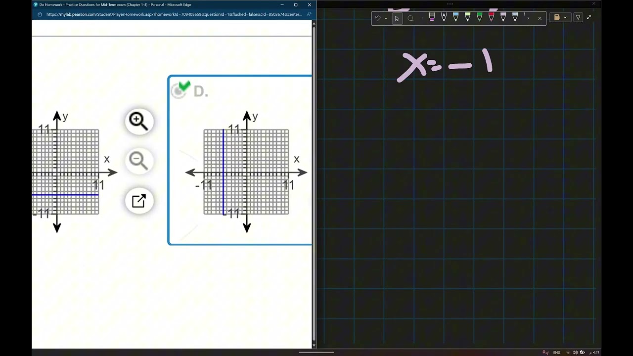Click the grayed zoom out magnifier
The width and height of the screenshot is (633, 356).
pyautogui.click(x=139, y=161)
